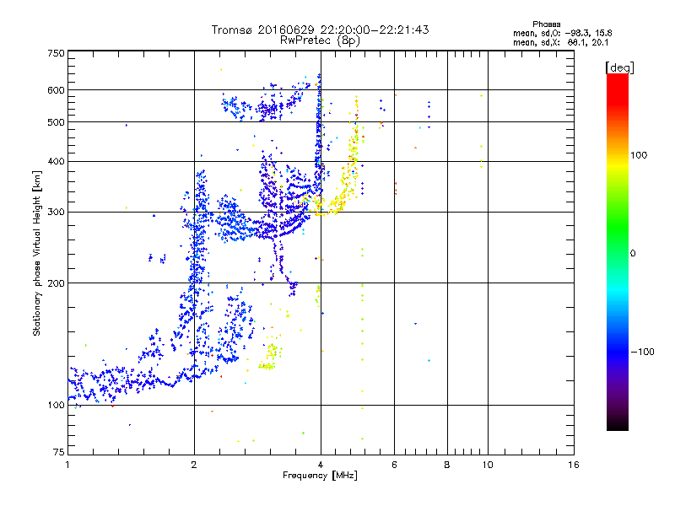The height and width of the screenshot is (506, 675).
Task: Select the 'mean, sd,O: -98.3, 15.8' line
Action: click(x=562, y=33)
